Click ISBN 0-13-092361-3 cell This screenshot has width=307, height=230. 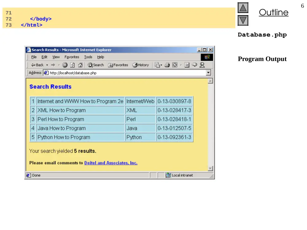174,137
